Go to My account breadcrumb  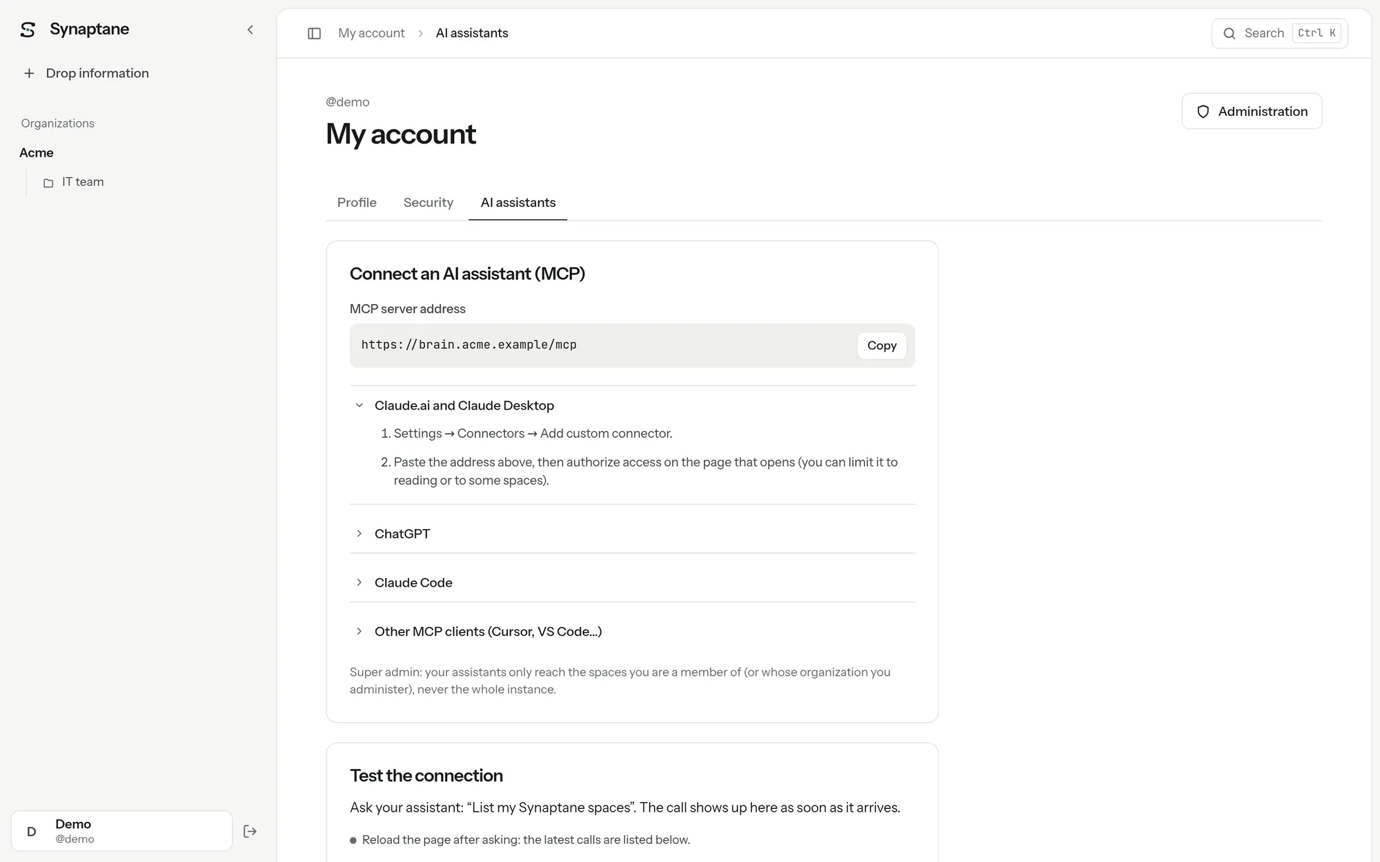pos(371,33)
